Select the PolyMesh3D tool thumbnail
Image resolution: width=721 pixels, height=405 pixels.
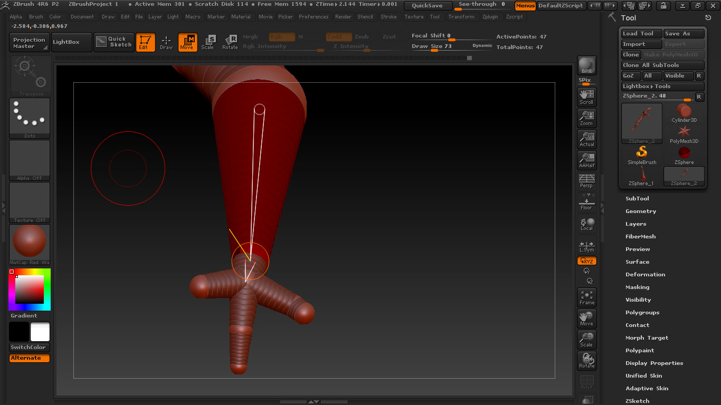coord(684,134)
